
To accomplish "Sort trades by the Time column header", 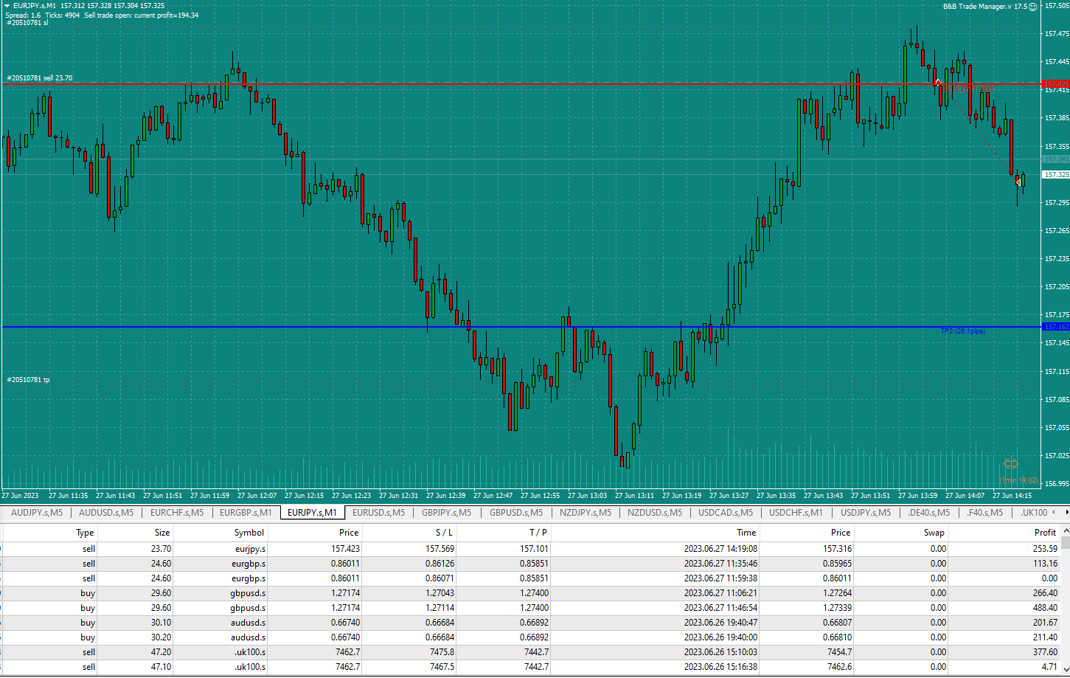I will click(655, 532).
